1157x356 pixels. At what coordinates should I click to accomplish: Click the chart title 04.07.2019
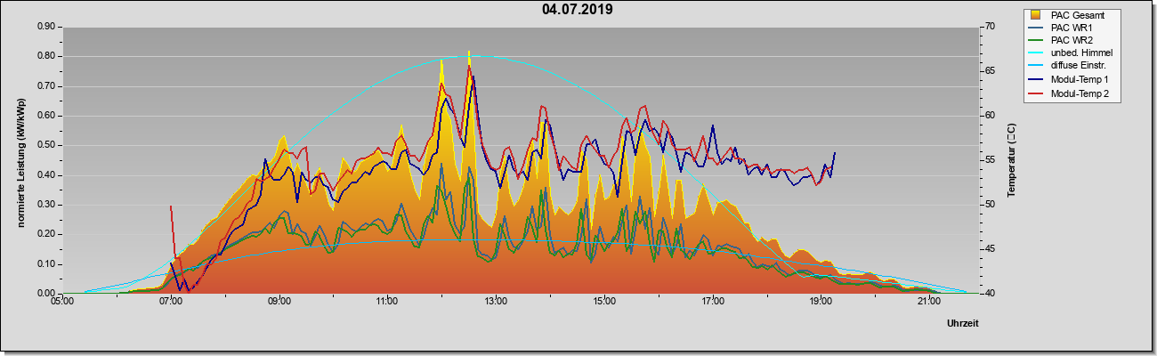coord(577,10)
